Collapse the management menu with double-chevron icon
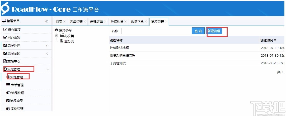This screenshot has height=116, width=286. (x=46, y=21)
